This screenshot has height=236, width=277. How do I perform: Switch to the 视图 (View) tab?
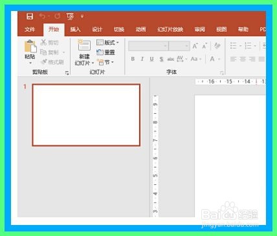pyautogui.click(x=221, y=29)
